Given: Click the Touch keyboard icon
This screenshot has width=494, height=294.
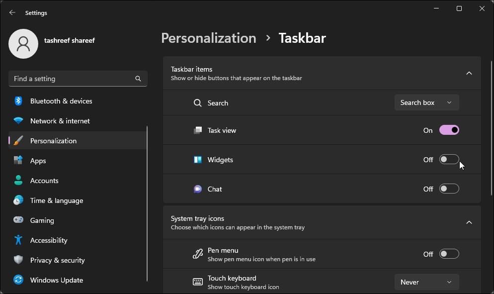Looking at the screenshot, I should [197, 282].
